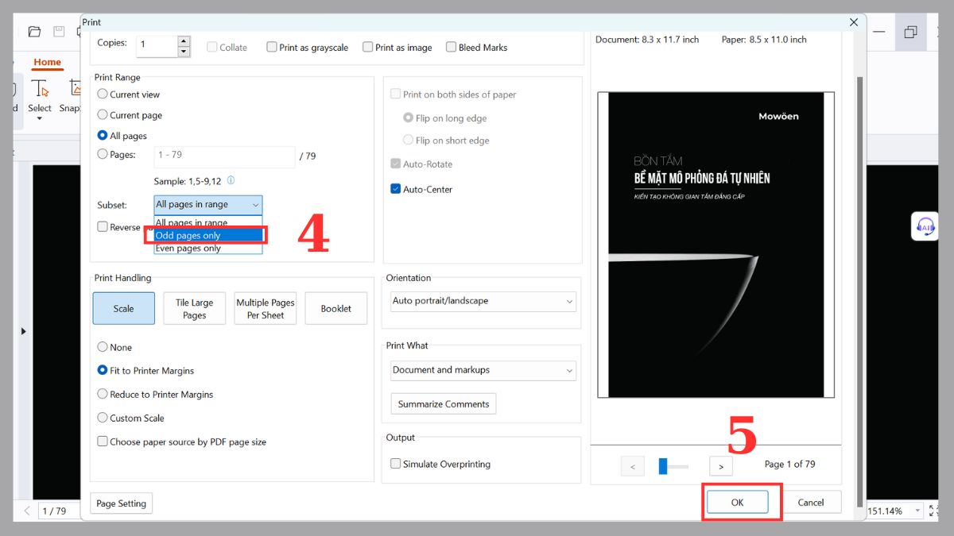954x536 pixels.
Task: Choose the Select tool icon
Action: [39, 89]
